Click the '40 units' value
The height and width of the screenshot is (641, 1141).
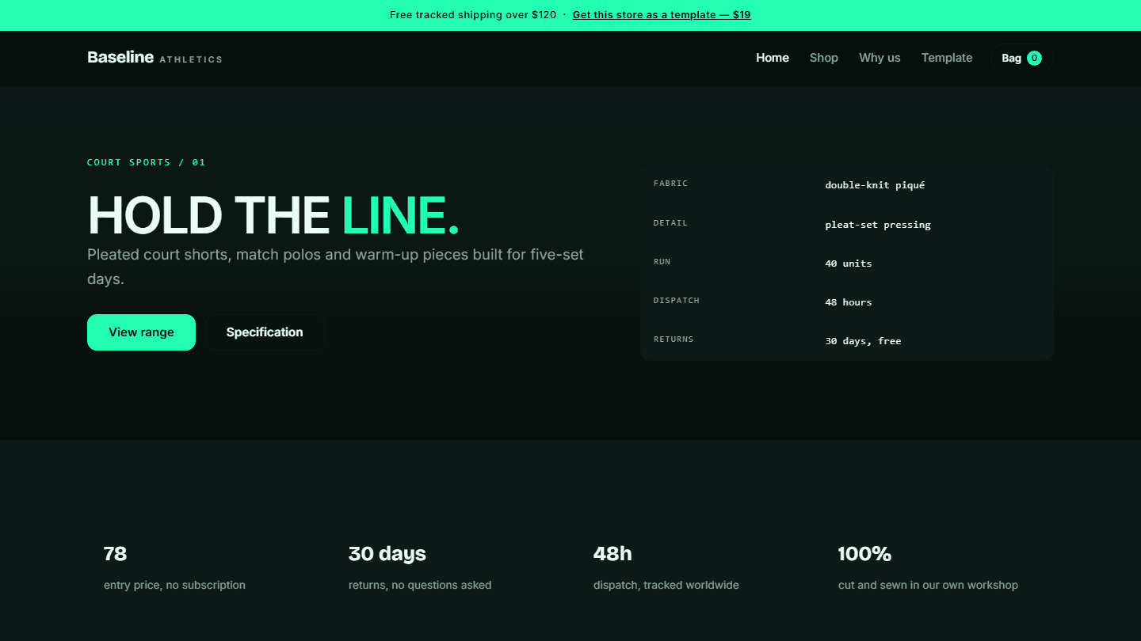[849, 264]
